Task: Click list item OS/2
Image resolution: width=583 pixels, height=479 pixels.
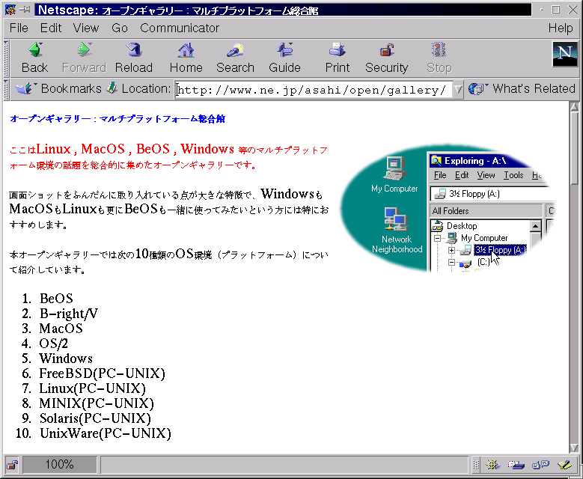Action: pyautogui.click(x=54, y=344)
